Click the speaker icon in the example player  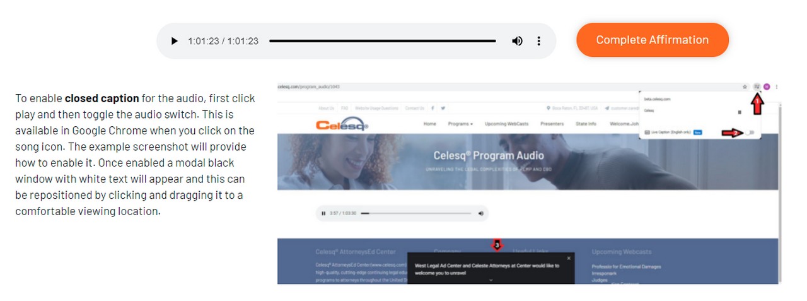480,213
